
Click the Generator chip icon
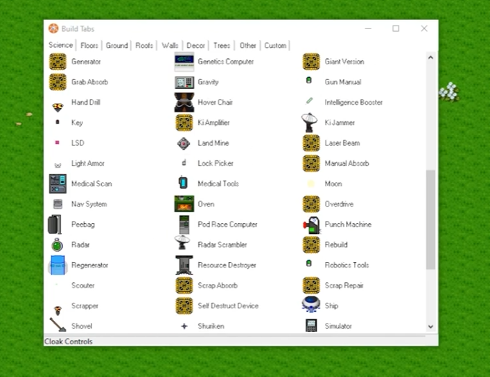pos(58,62)
